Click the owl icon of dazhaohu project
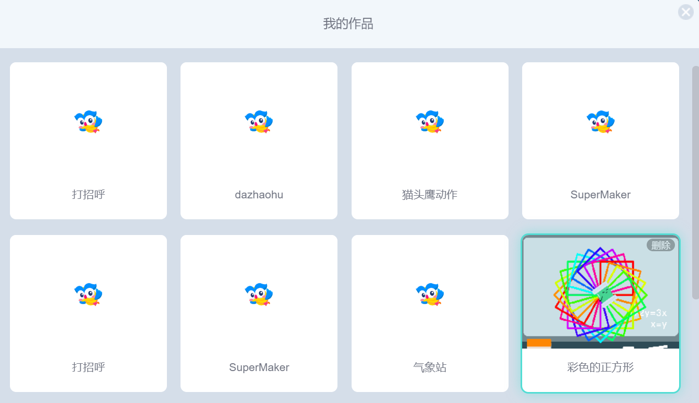This screenshot has width=699, height=403. click(x=259, y=121)
